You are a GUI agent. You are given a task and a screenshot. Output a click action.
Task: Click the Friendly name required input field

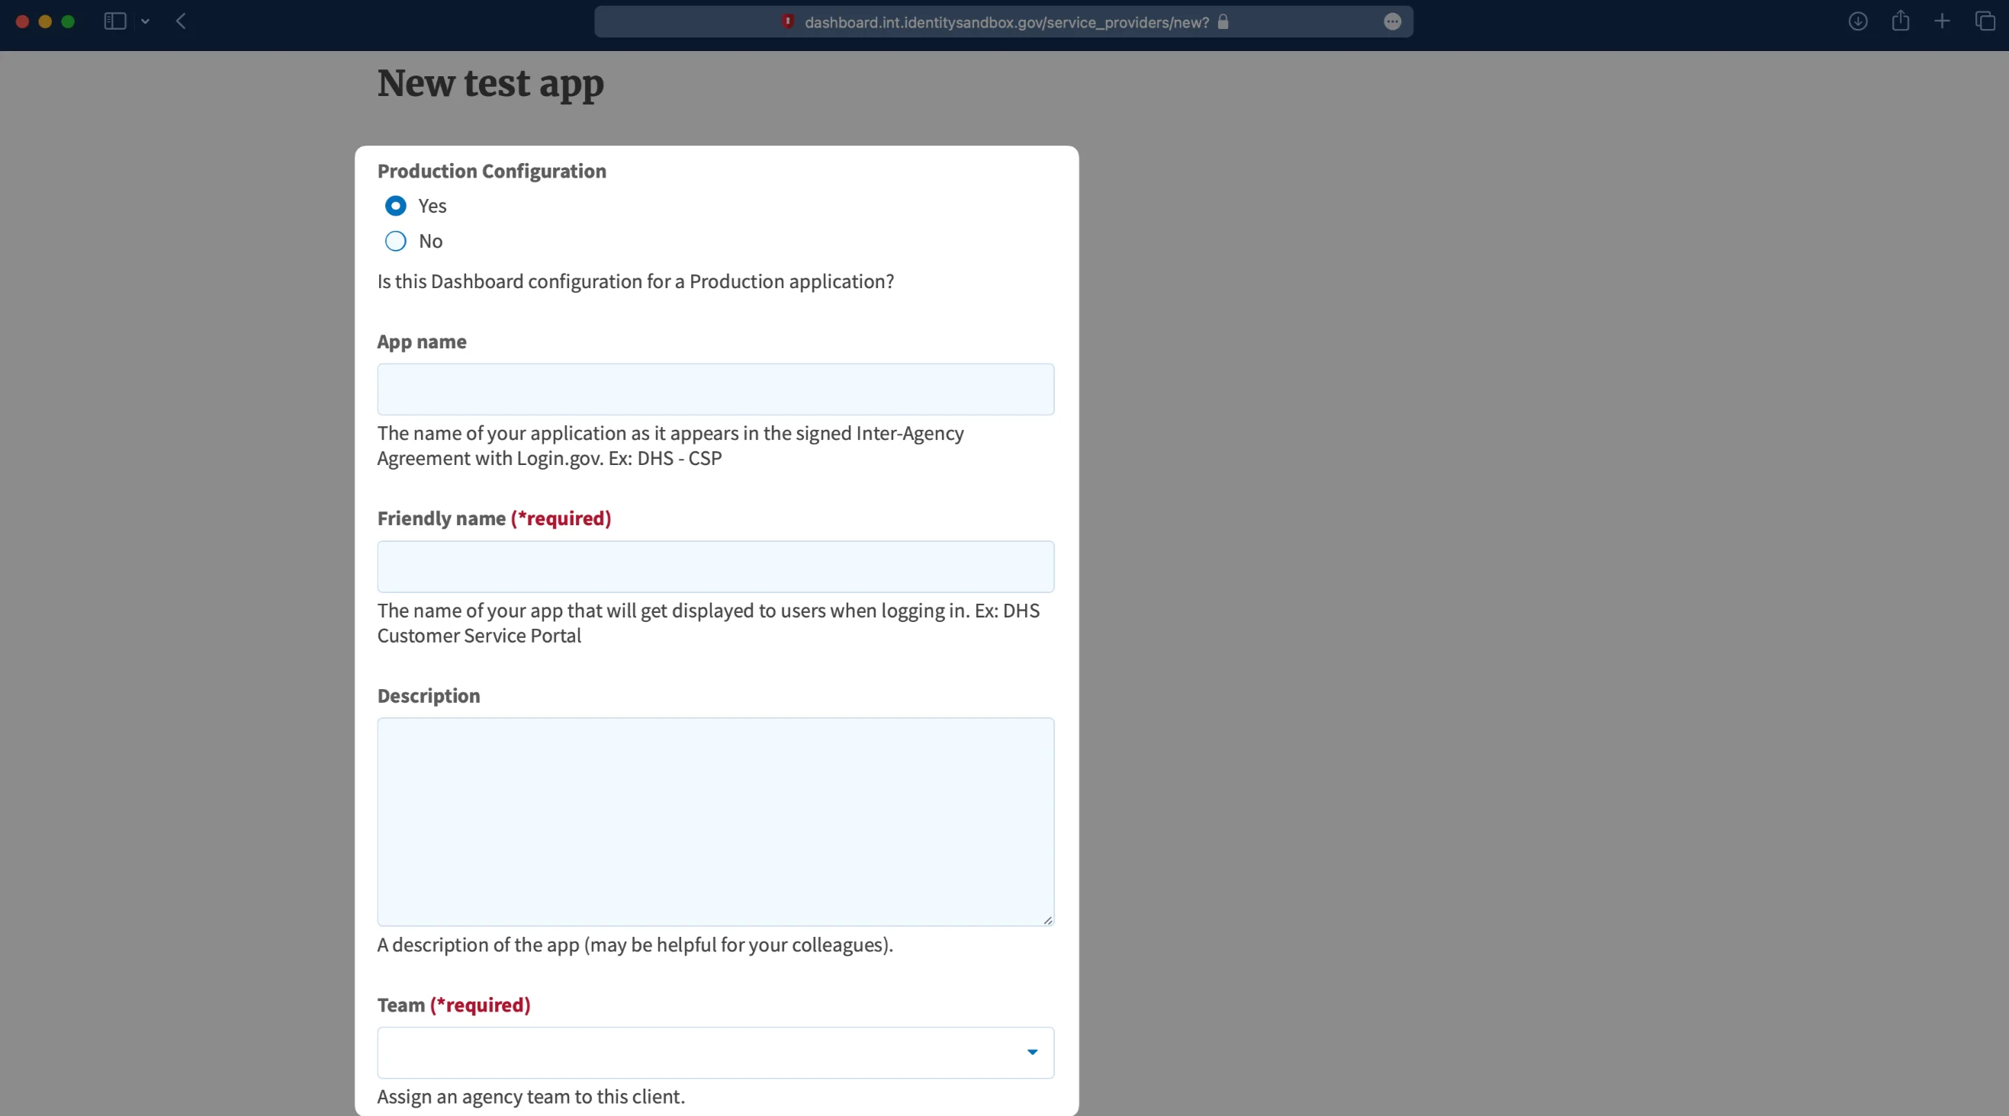[715, 565]
